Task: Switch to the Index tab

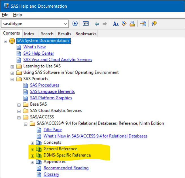Action: [x=29, y=34]
